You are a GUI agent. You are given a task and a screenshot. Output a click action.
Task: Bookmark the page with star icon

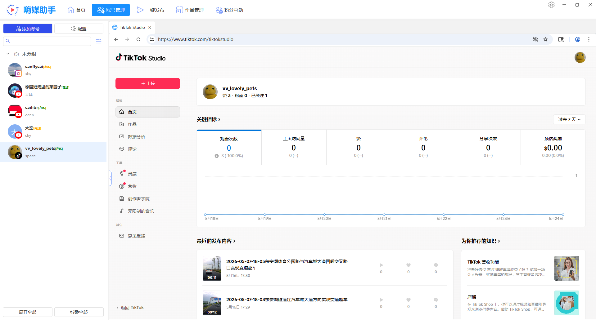[x=545, y=39]
